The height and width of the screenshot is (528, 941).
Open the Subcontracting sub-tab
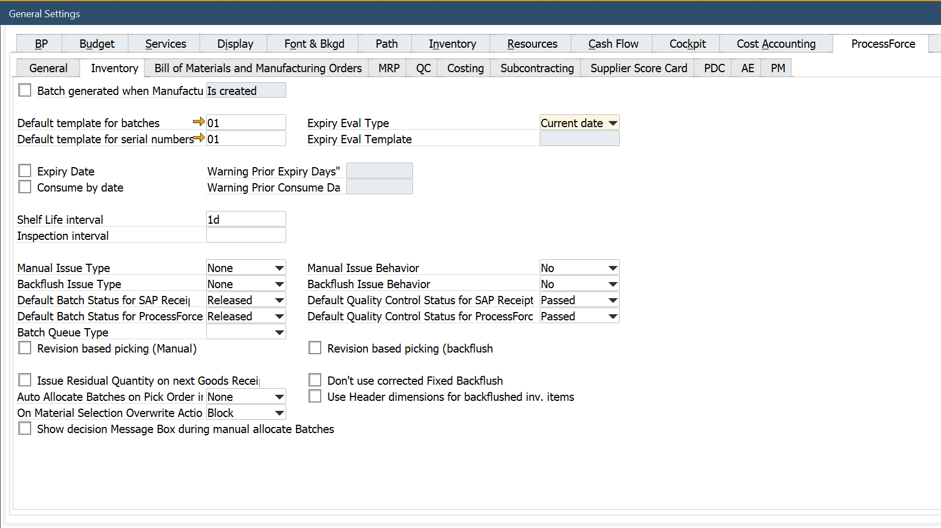[x=536, y=68]
